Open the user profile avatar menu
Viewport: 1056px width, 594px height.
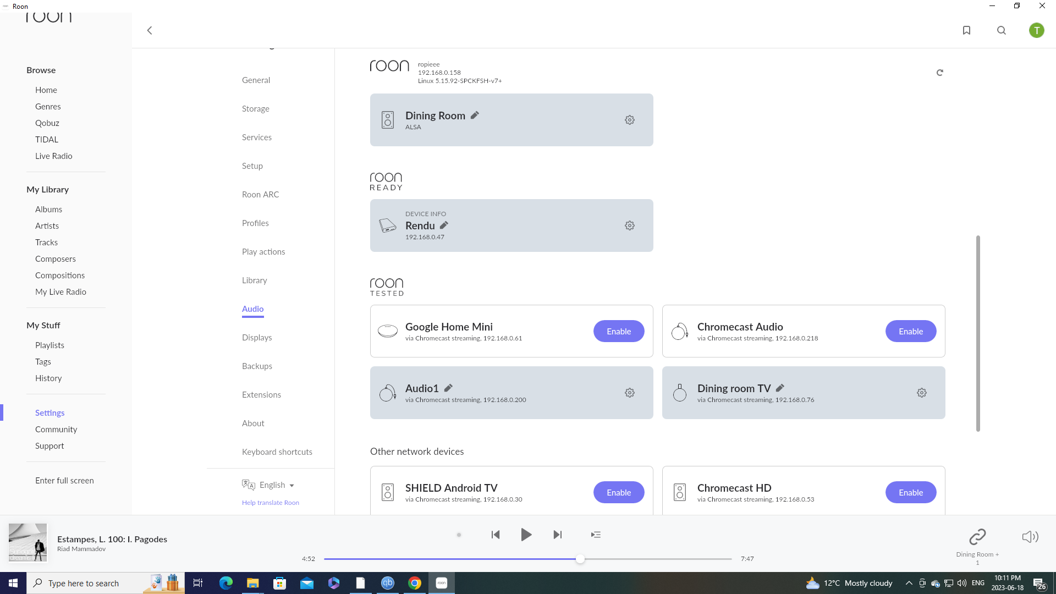1037,30
